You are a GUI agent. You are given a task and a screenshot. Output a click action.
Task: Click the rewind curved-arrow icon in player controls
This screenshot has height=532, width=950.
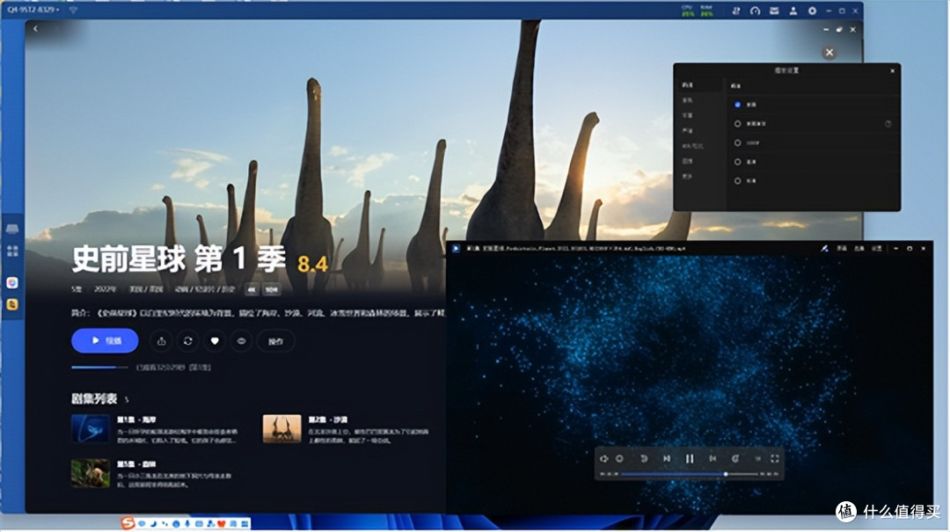click(x=643, y=459)
